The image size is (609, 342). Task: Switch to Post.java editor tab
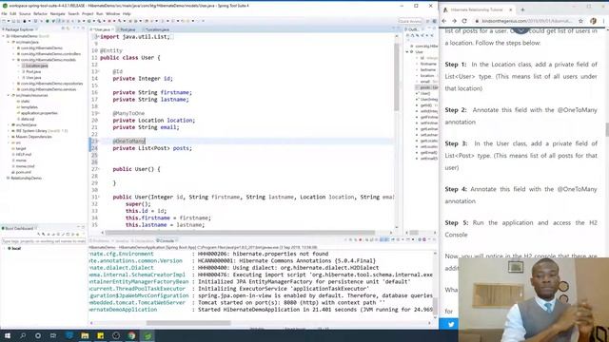click(127, 29)
